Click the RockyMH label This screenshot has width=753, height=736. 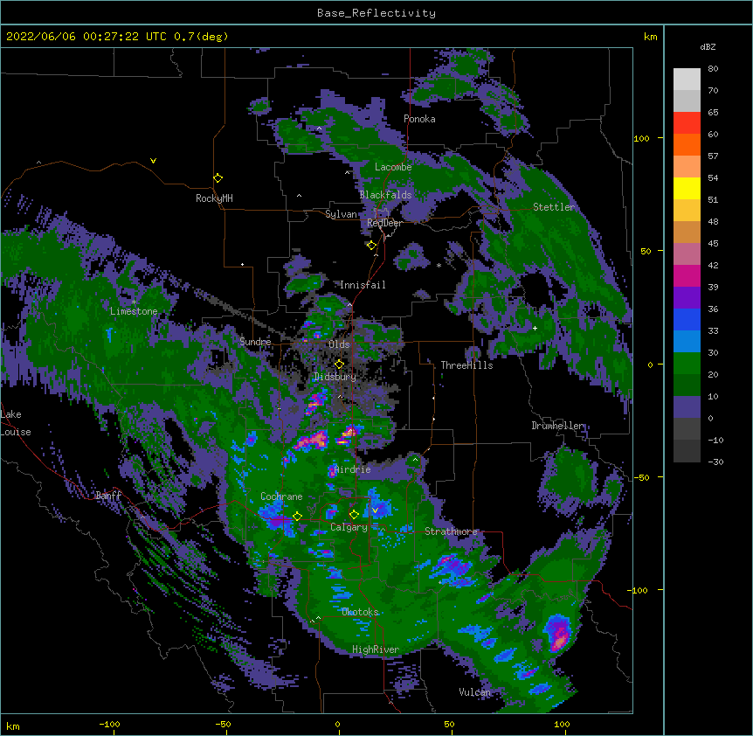[x=214, y=198]
